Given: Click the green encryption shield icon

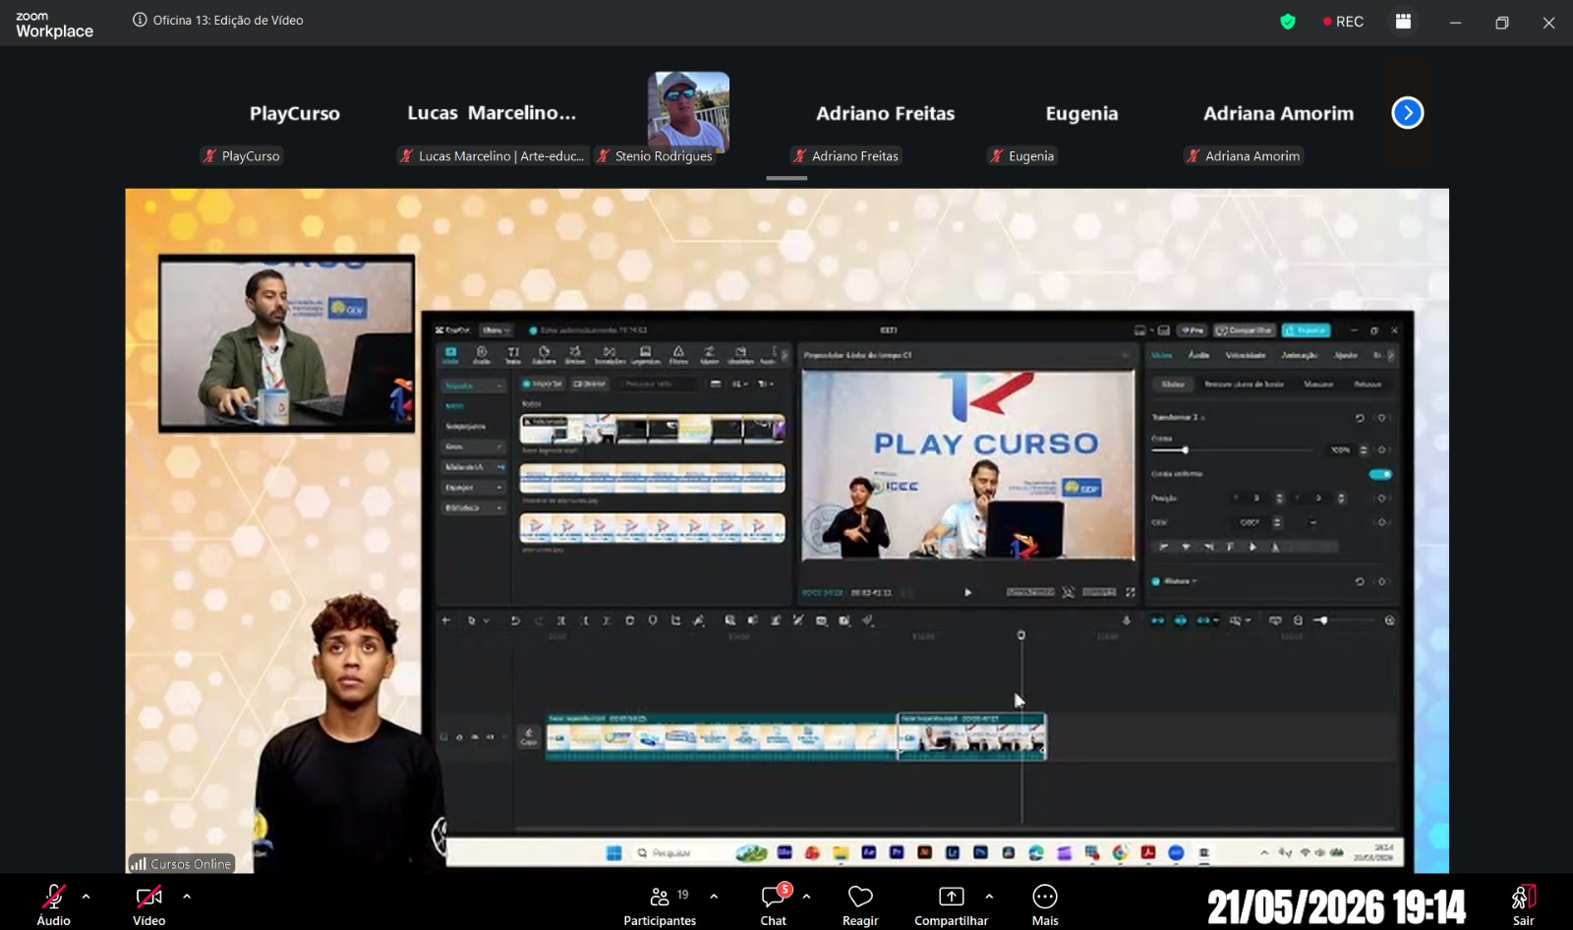Looking at the screenshot, I should click(x=1288, y=22).
